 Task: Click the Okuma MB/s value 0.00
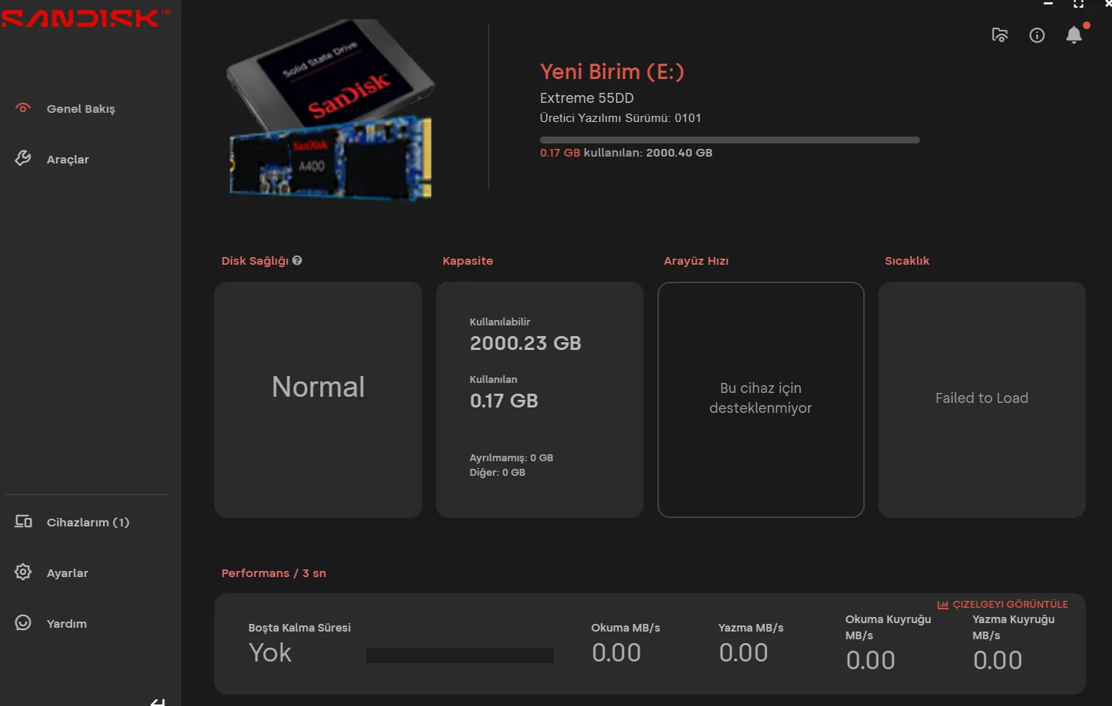click(x=617, y=652)
